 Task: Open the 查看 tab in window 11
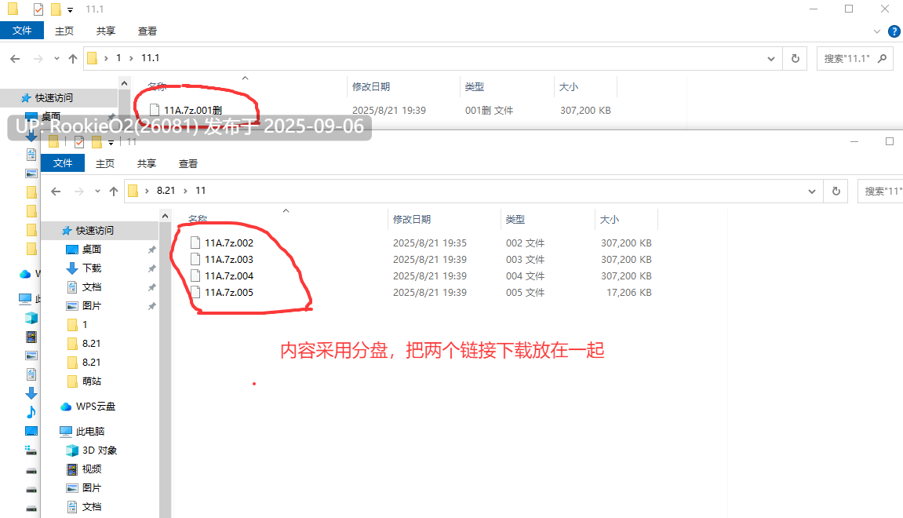coord(188,163)
